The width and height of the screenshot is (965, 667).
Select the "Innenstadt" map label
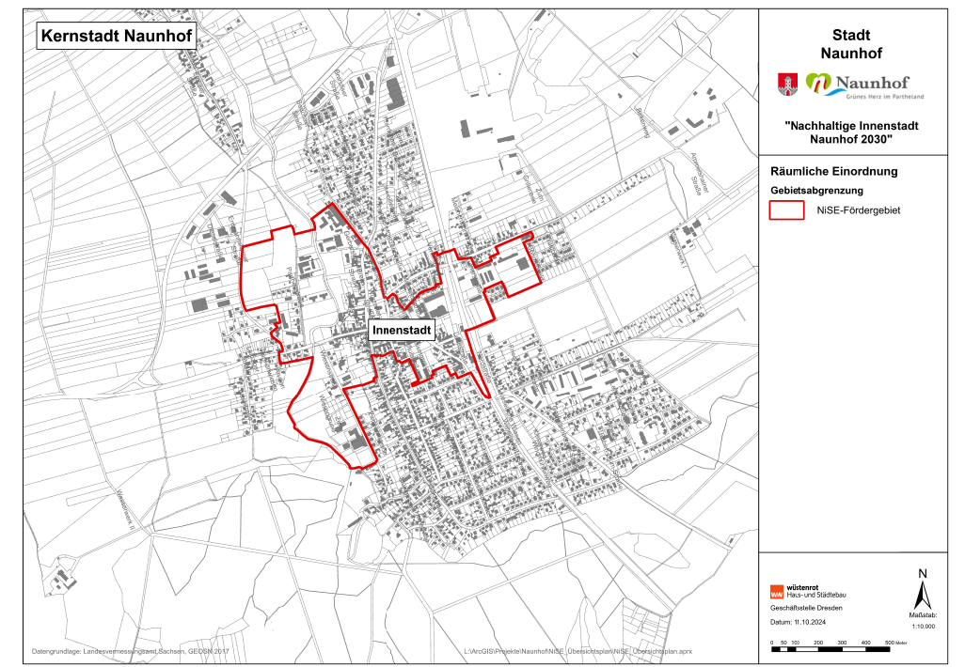point(402,330)
